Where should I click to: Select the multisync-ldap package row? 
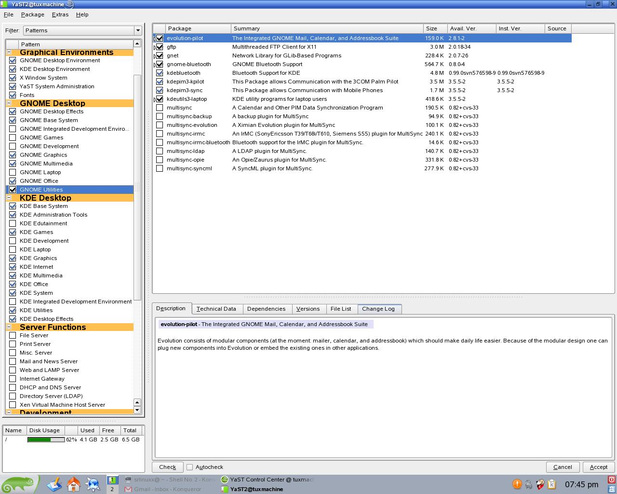pos(362,151)
